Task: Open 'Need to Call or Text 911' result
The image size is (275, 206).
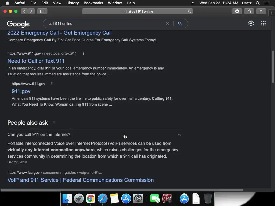Action: pos(36,61)
